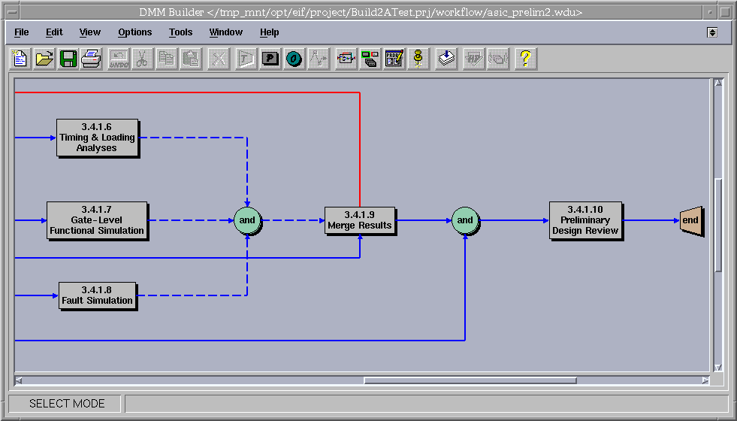
Task: Select the 3.4.1.9 Merge Results node
Action: point(359,220)
